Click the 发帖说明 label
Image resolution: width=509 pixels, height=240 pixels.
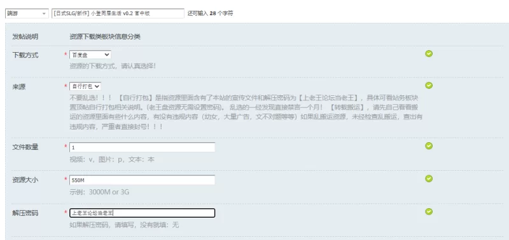click(25, 37)
